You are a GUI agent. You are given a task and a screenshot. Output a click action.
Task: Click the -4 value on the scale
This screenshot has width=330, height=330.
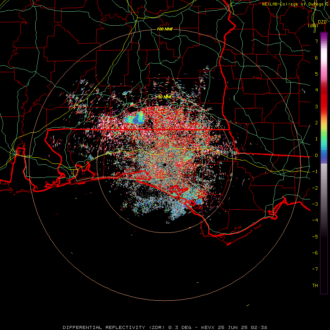[x=315, y=220]
